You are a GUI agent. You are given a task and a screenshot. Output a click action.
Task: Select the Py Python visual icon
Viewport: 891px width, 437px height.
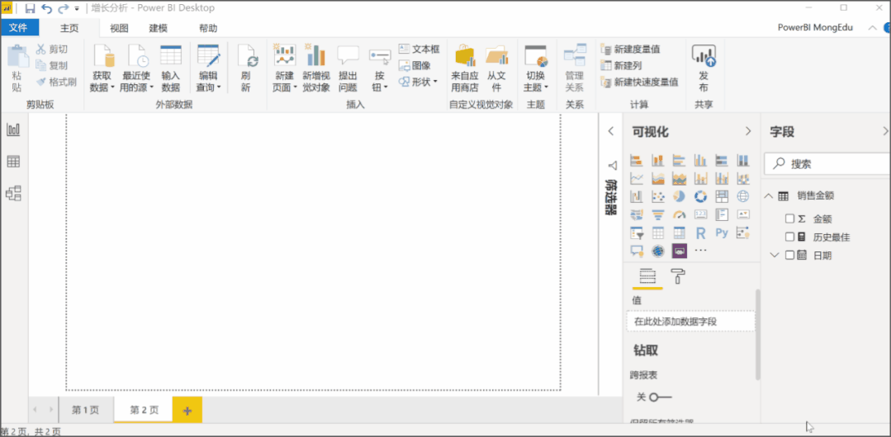coord(722,233)
